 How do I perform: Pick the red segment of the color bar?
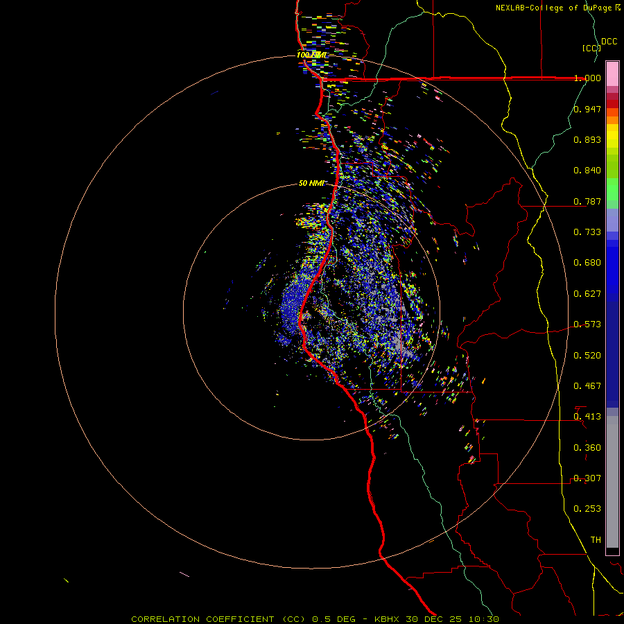(x=612, y=103)
